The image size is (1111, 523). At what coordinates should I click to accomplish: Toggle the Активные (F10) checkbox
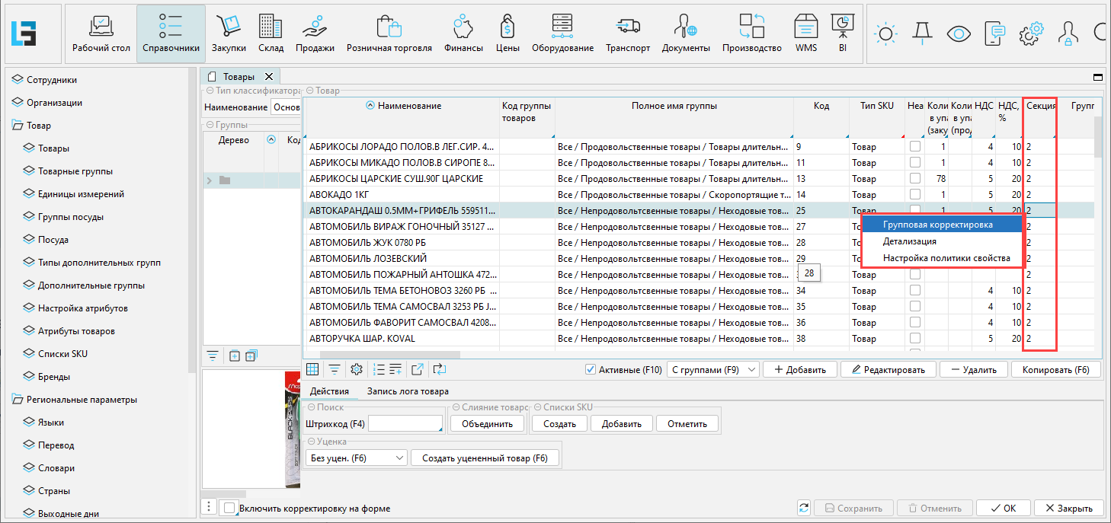(x=590, y=370)
